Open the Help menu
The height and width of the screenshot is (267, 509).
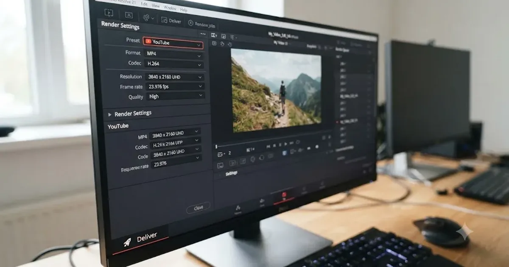click(184, 10)
